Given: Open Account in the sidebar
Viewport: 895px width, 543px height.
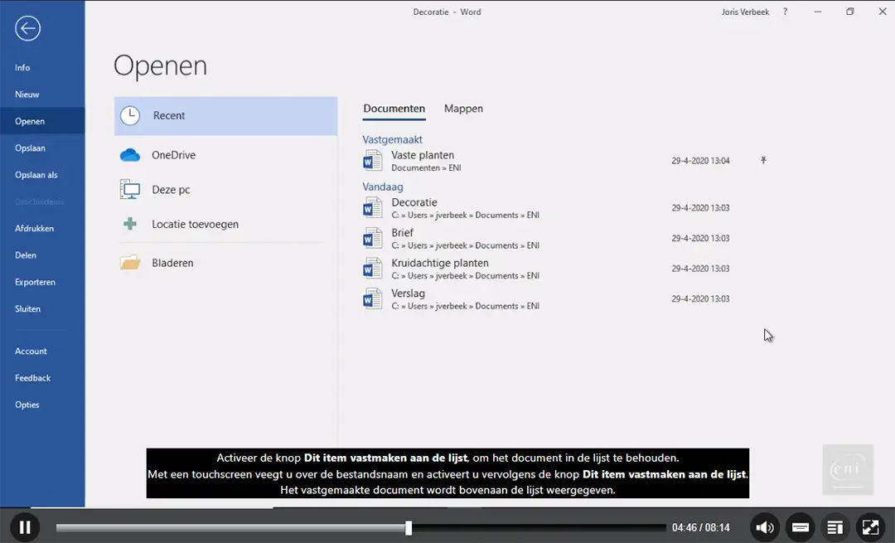Looking at the screenshot, I should (x=42, y=351).
